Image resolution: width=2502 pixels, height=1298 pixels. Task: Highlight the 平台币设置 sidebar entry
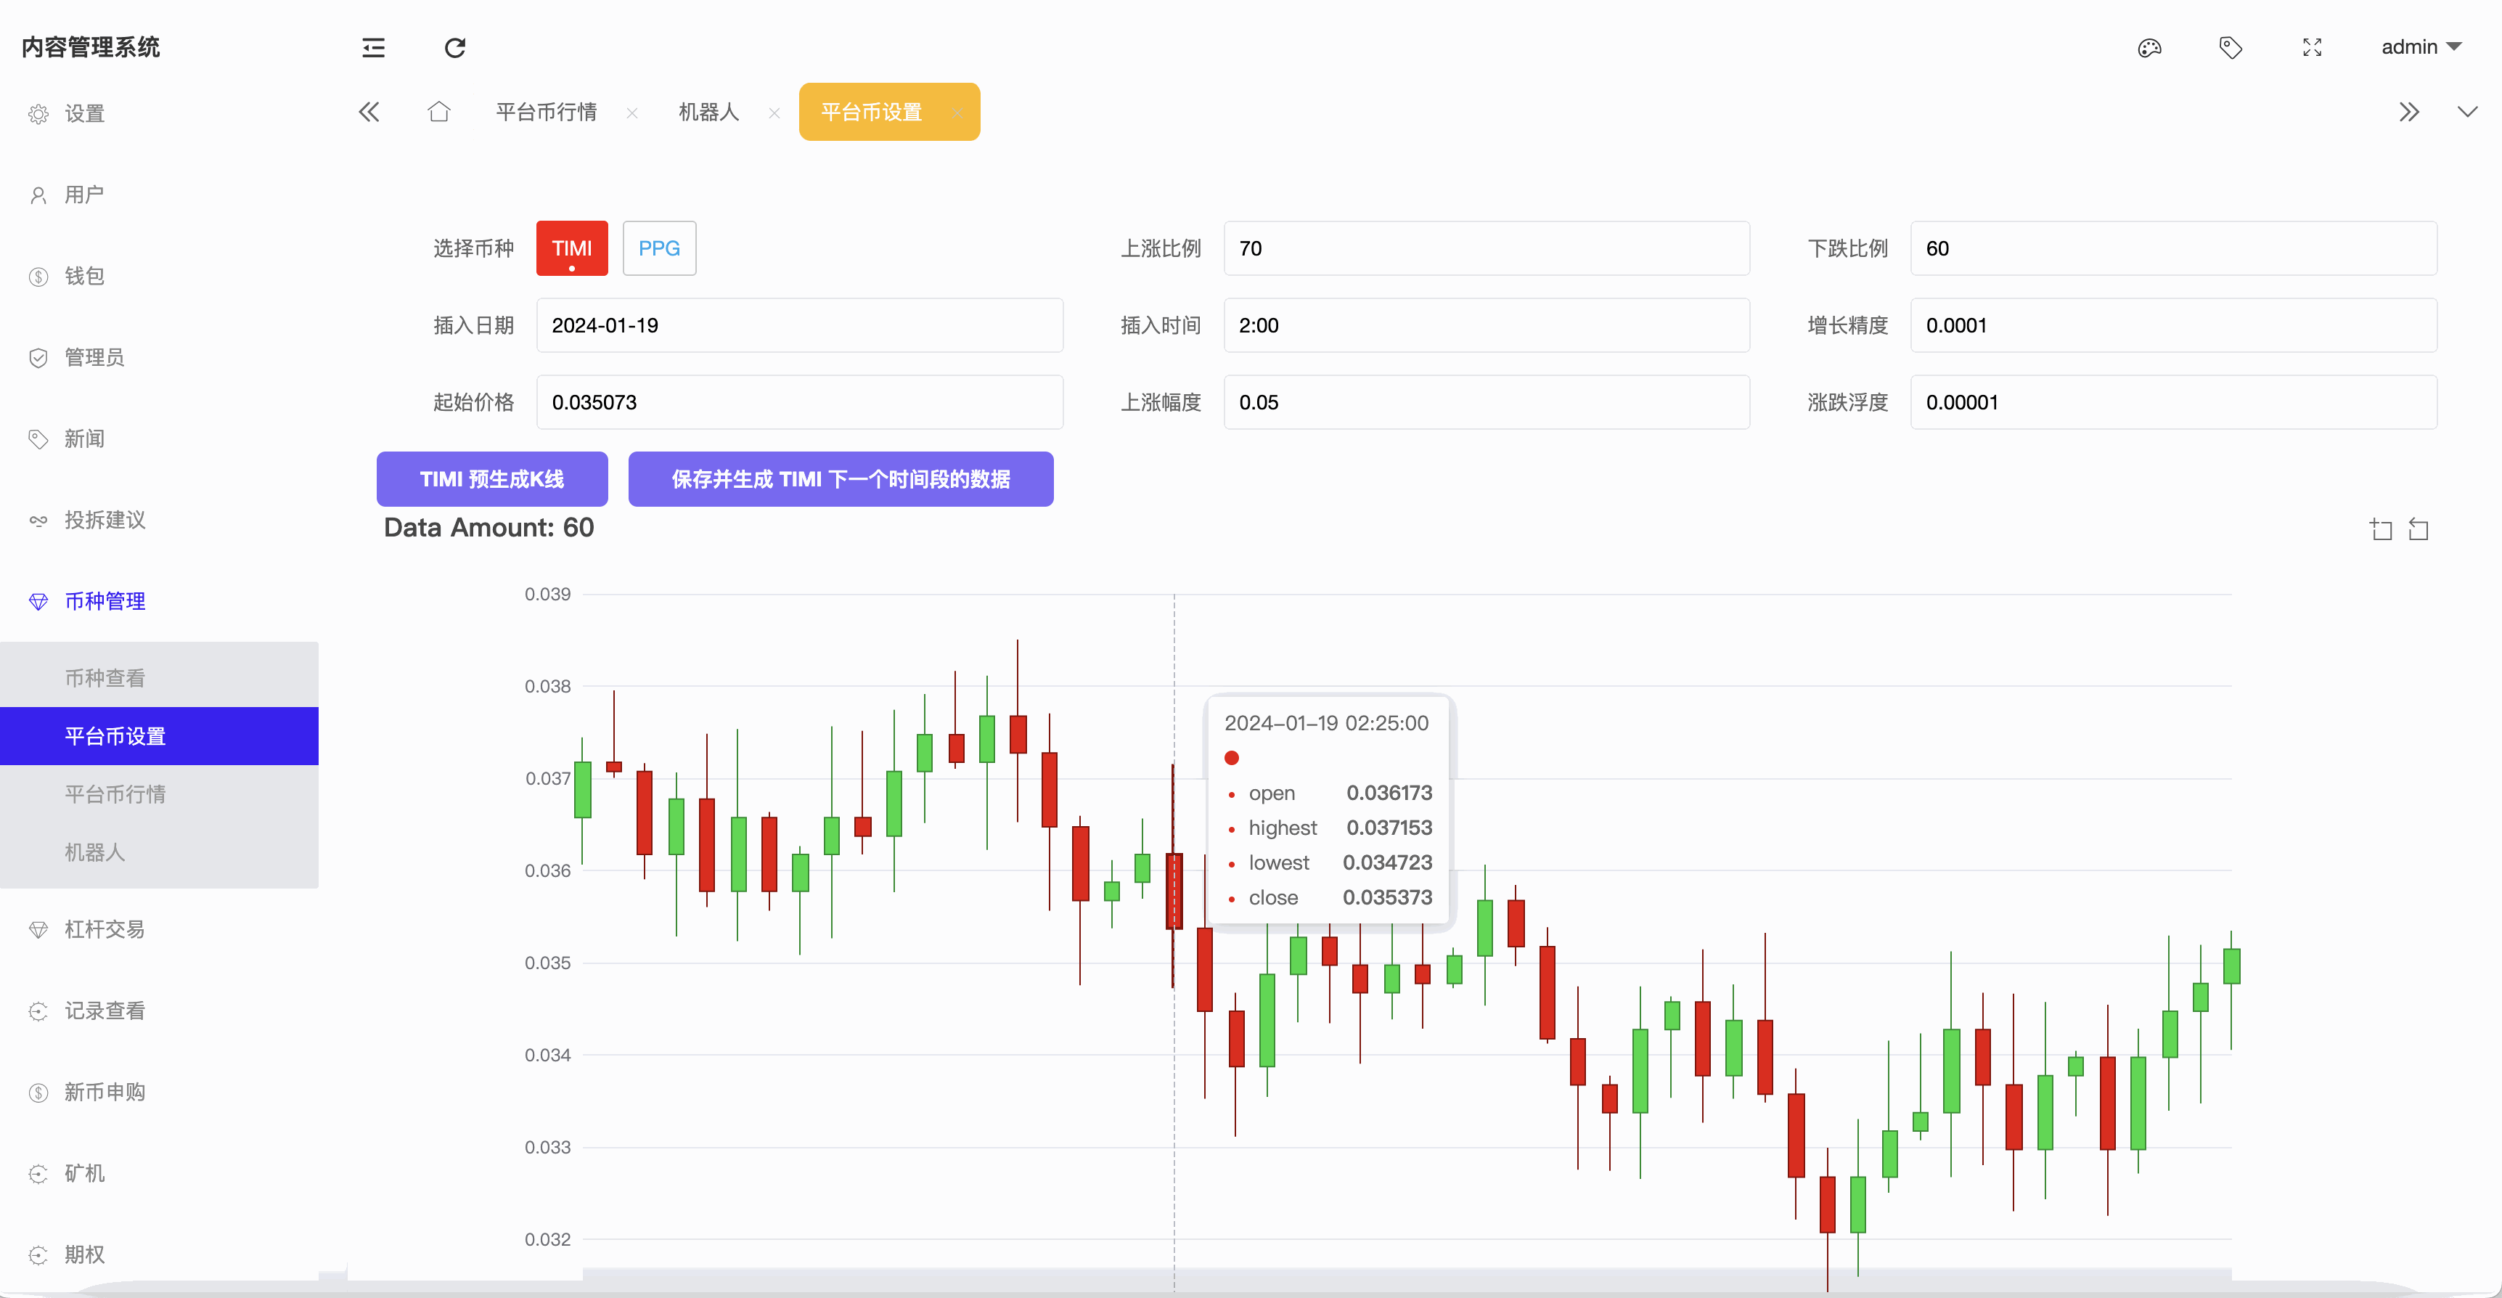[x=115, y=735]
